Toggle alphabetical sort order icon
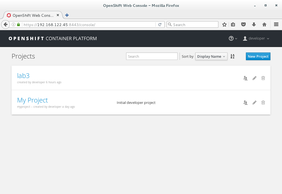This screenshot has width=282, height=194. pos(232,56)
